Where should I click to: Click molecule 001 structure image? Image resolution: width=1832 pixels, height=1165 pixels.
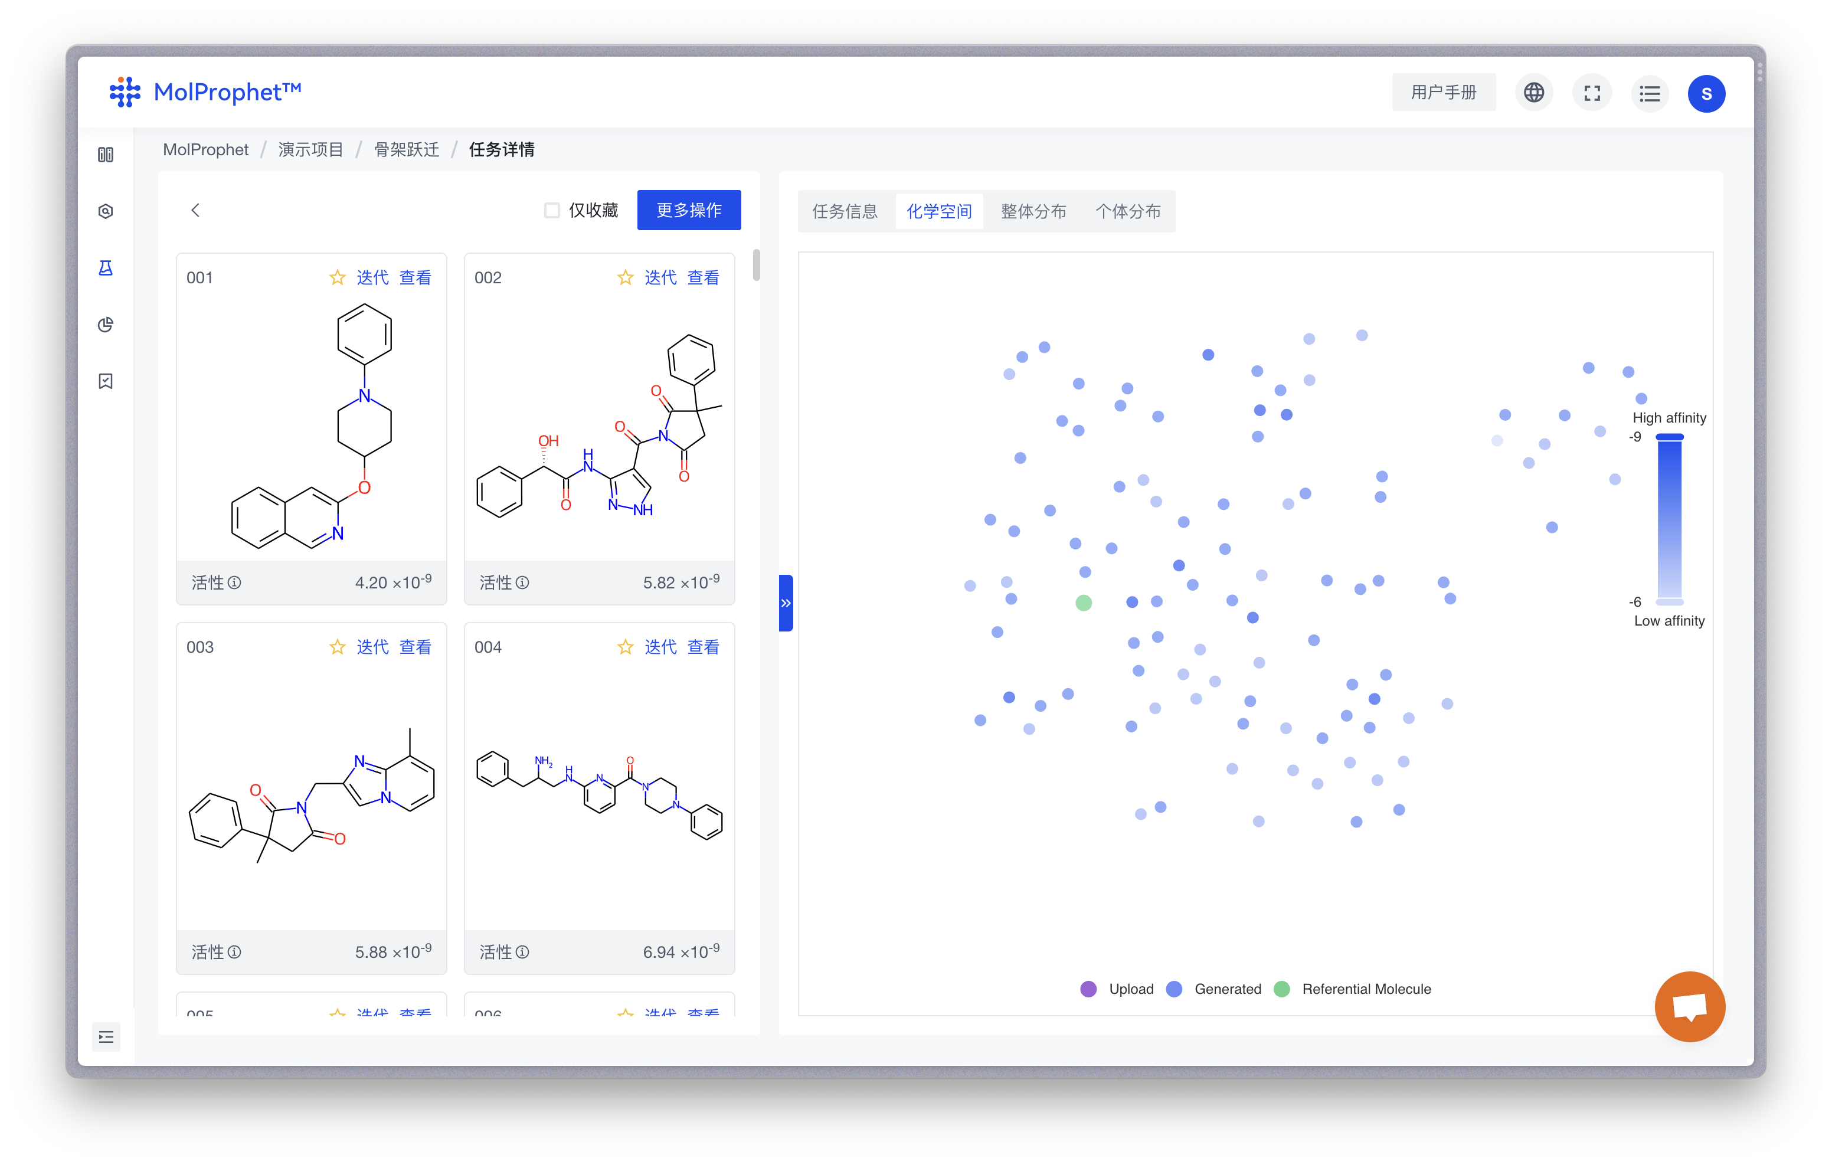pyautogui.click(x=311, y=427)
